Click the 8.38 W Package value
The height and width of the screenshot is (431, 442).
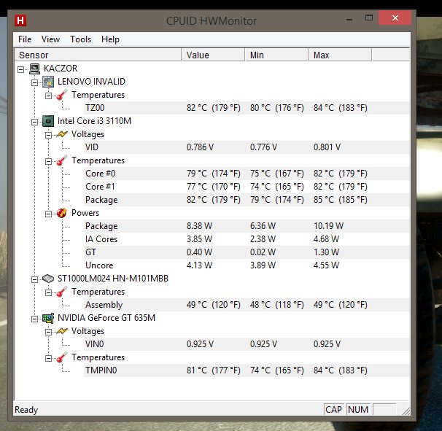(x=199, y=226)
